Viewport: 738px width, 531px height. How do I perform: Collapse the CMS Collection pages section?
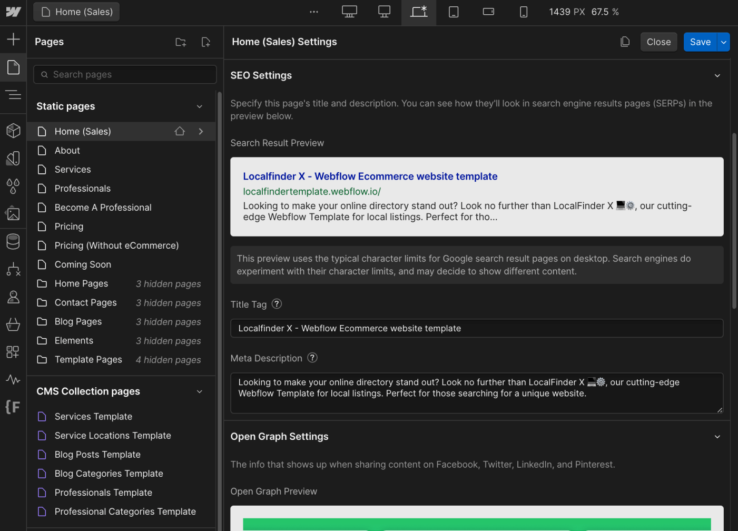[200, 391]
